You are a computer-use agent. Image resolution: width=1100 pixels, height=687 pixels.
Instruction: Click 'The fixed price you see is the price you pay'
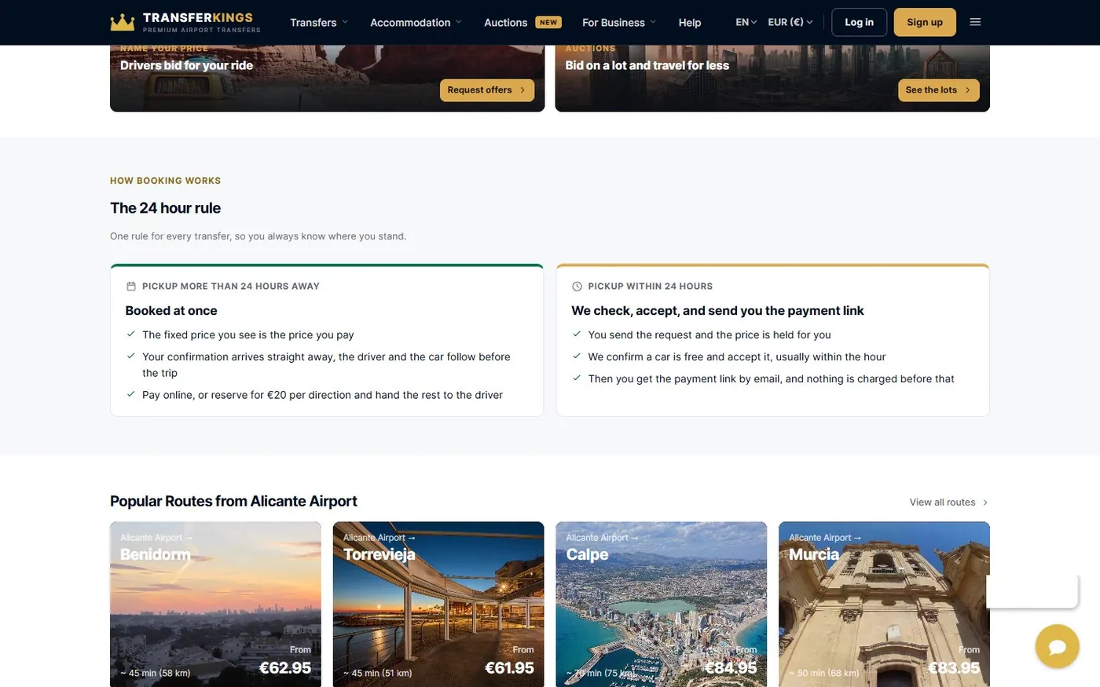point(248,335)
